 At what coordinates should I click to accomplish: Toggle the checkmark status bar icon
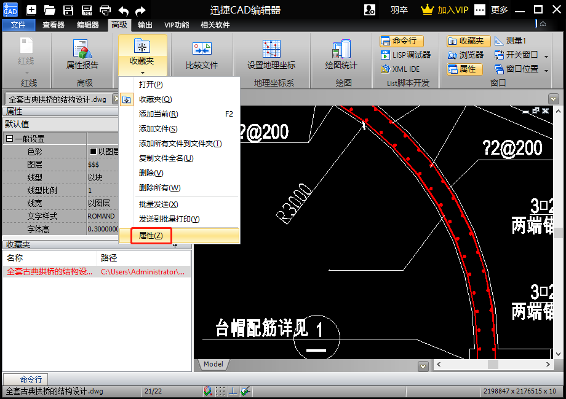click(245, 391)
